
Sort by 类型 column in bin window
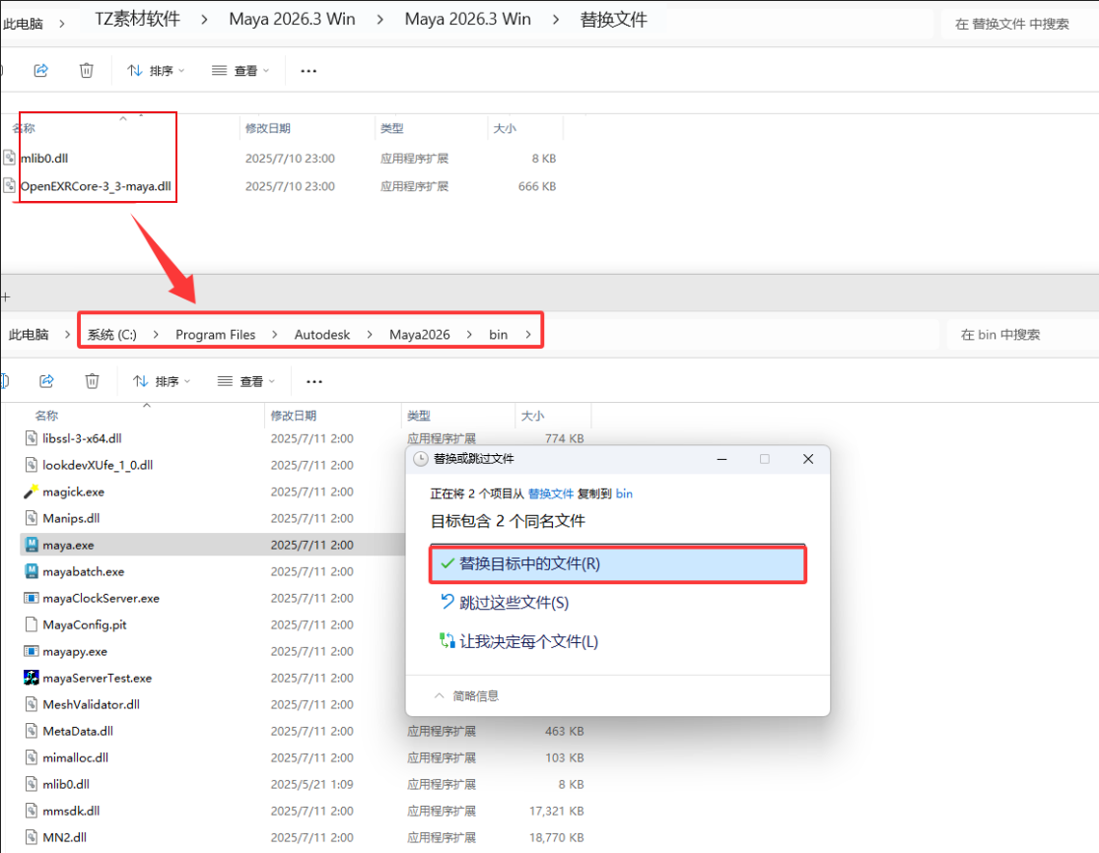419,416
